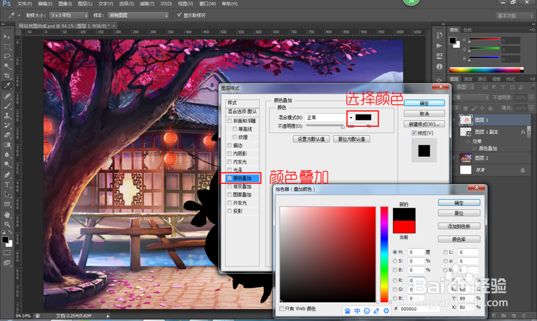Select the Hand tool
537x321 pixels.
(7, 215)
